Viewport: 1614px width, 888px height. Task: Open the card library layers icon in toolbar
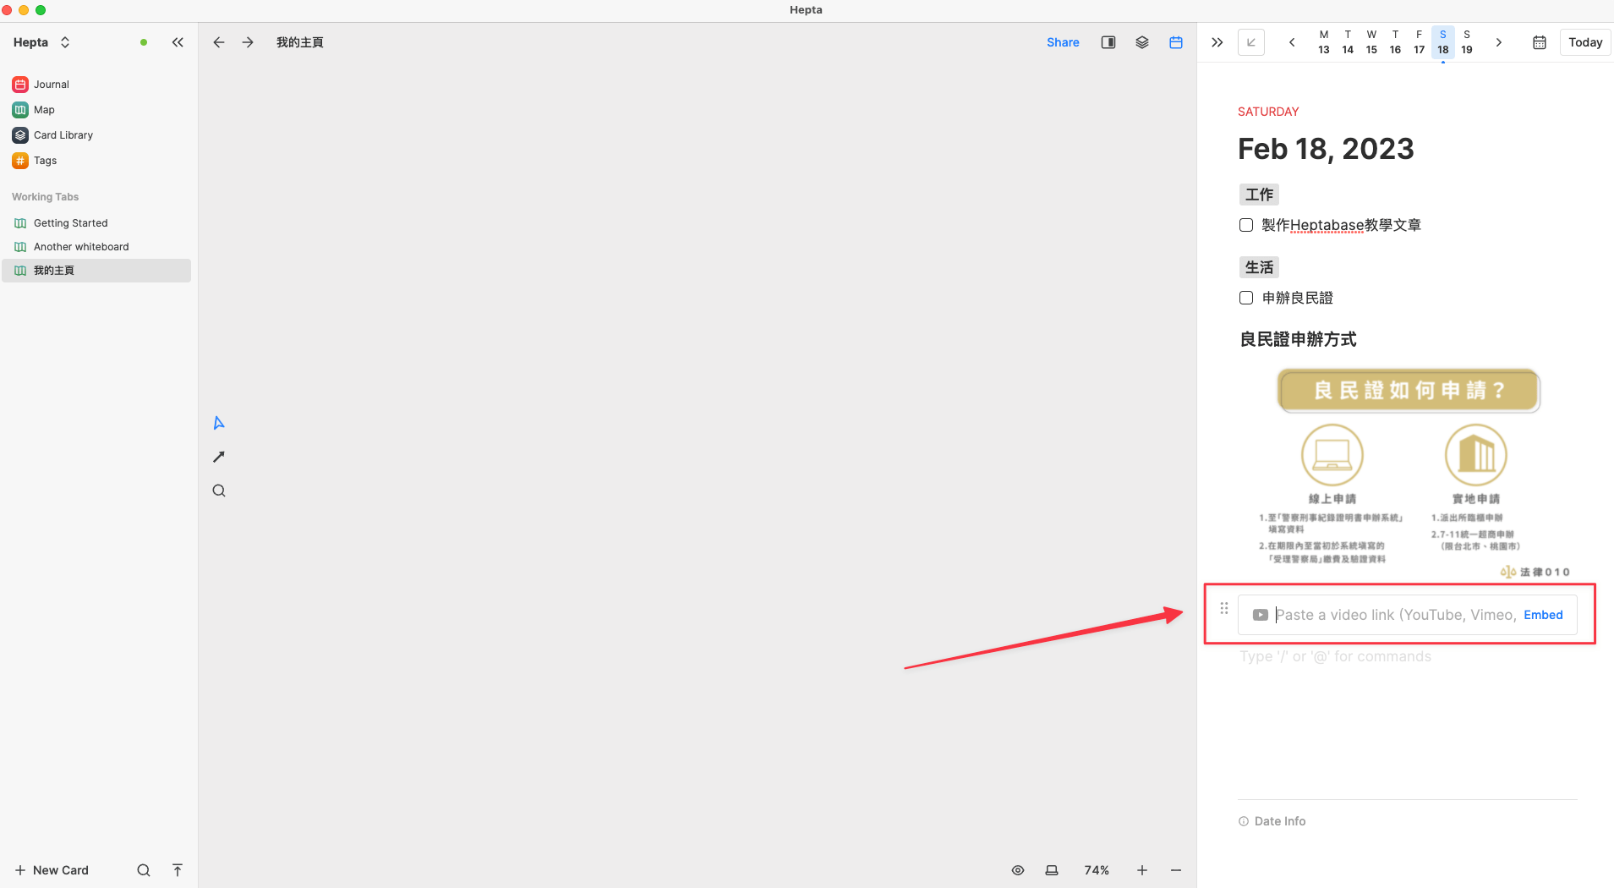1142,42
